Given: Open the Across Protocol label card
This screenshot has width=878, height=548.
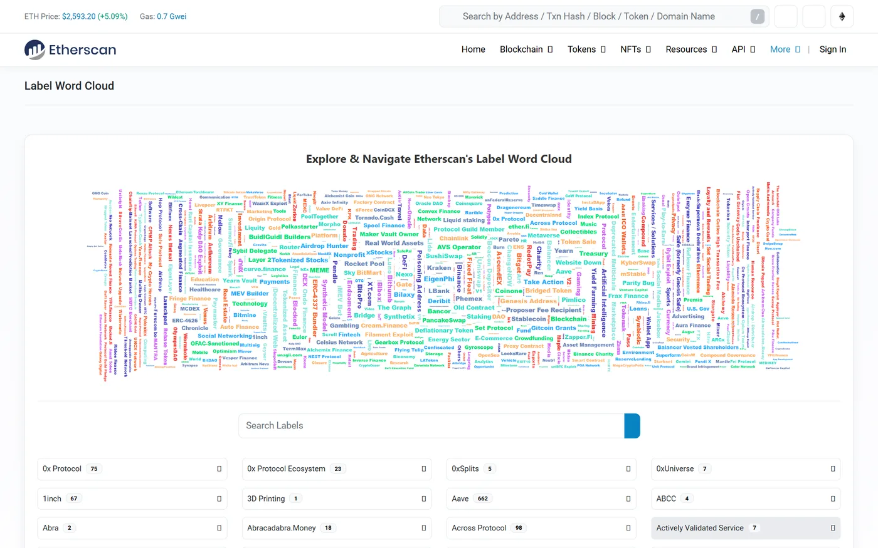Looking at the screenshot, I should coord(541,529).
